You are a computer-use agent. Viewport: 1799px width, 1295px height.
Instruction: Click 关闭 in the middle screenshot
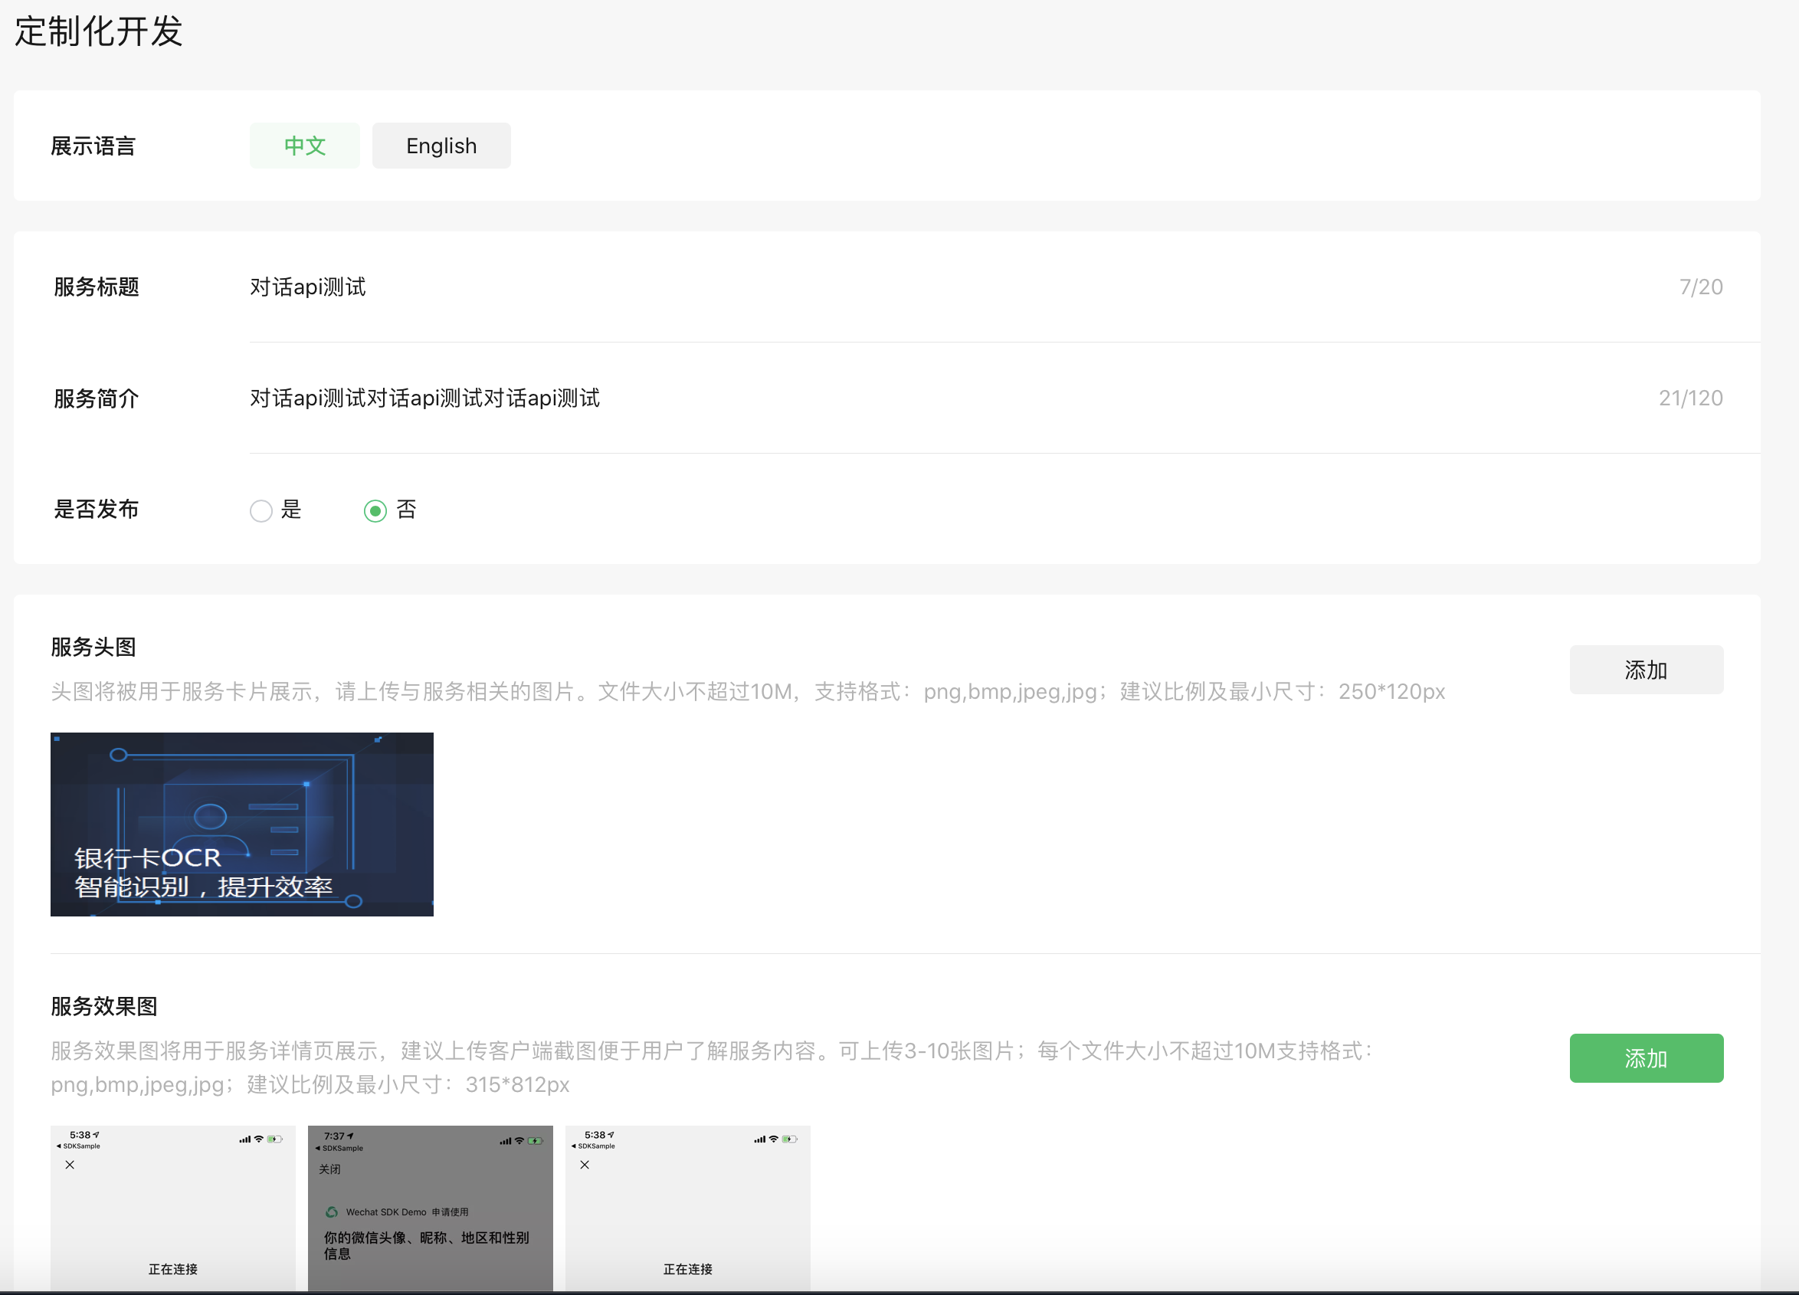(330, 1169)
